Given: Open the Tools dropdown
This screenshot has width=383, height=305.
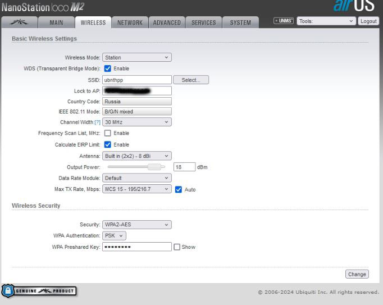Looking at the screenshot, I should tap(327, 21).
